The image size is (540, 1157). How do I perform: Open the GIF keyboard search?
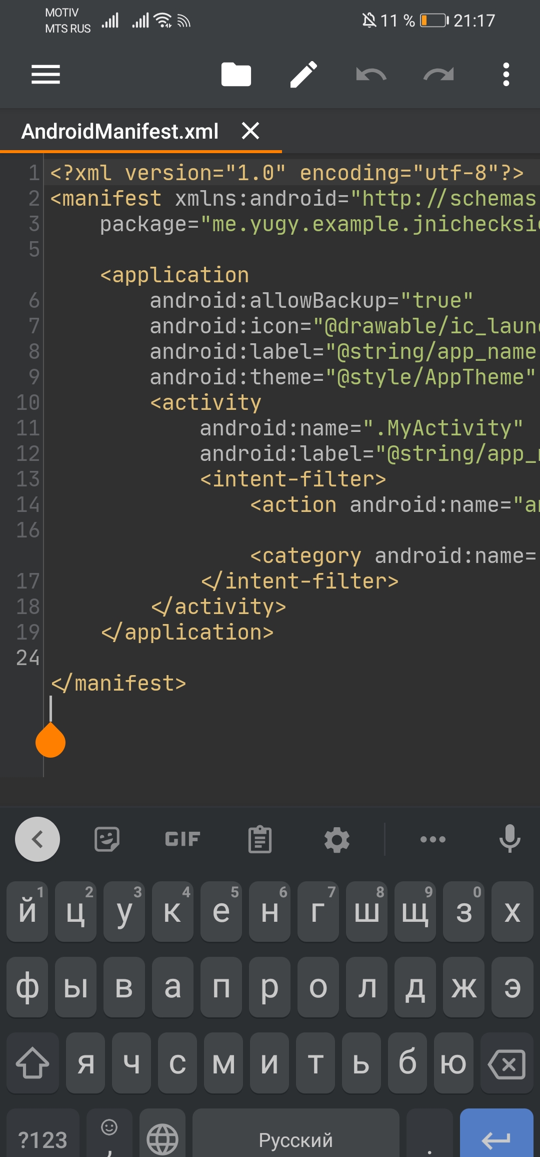coord(183,839)
